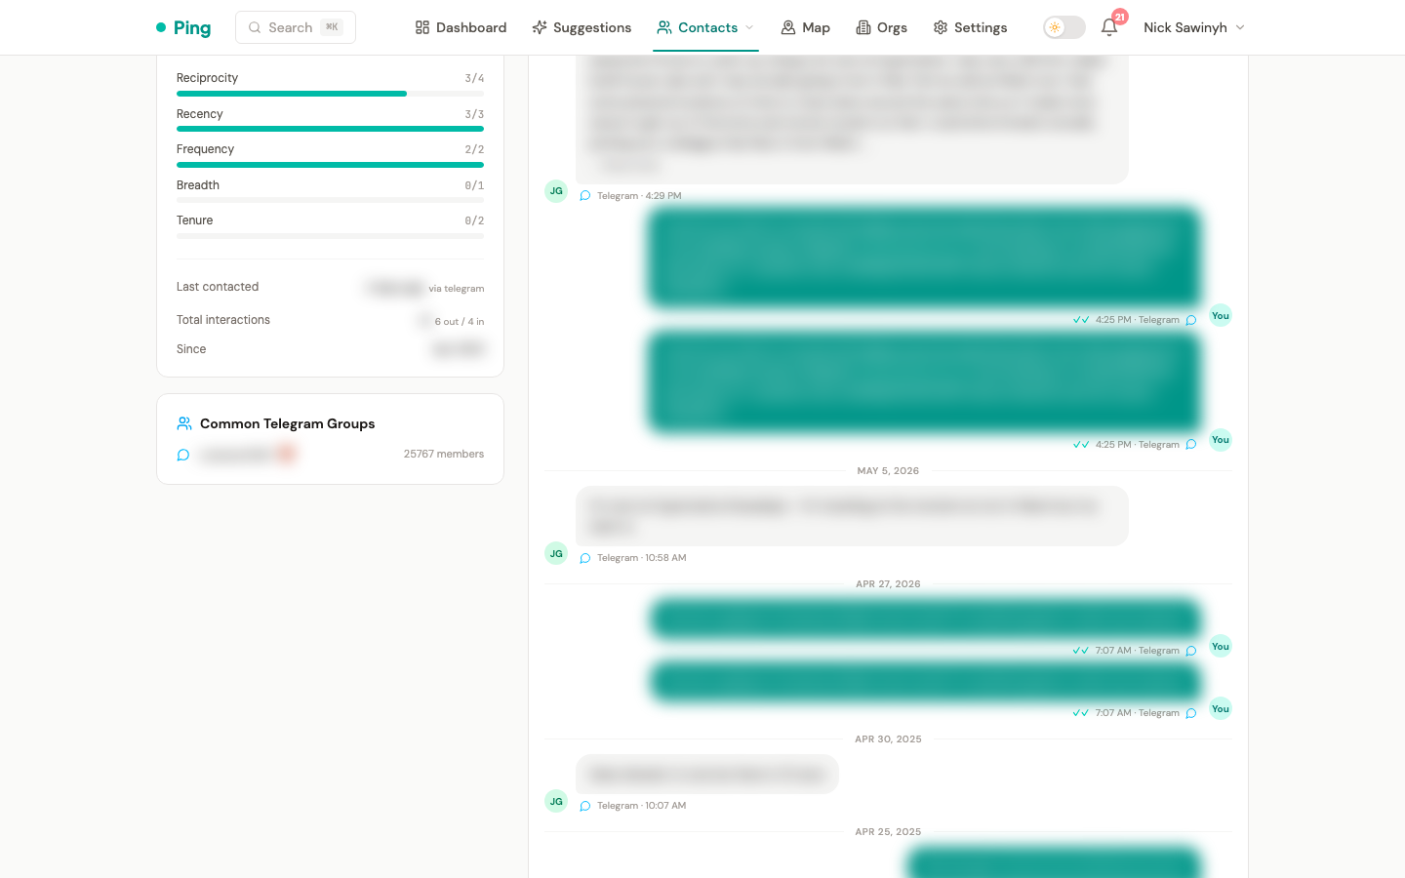Open the Orgs tab

881,27
